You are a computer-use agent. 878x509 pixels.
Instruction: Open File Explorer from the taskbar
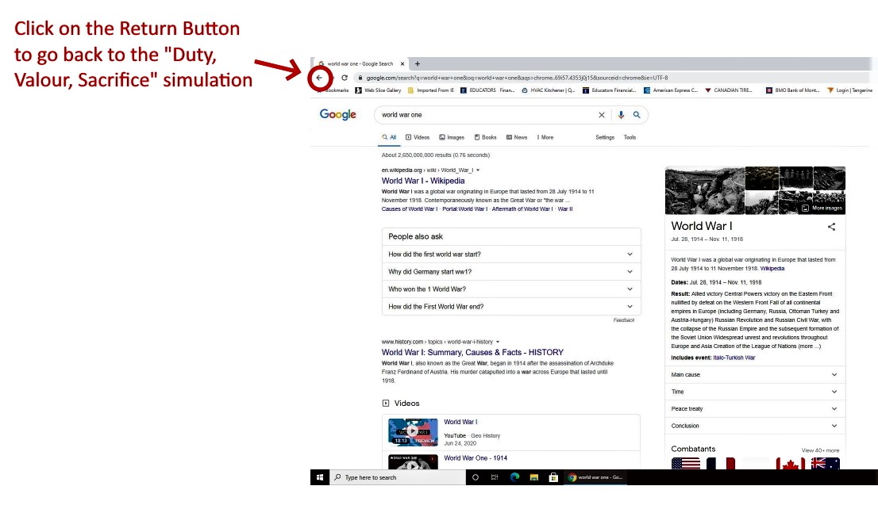pos(534,477)
